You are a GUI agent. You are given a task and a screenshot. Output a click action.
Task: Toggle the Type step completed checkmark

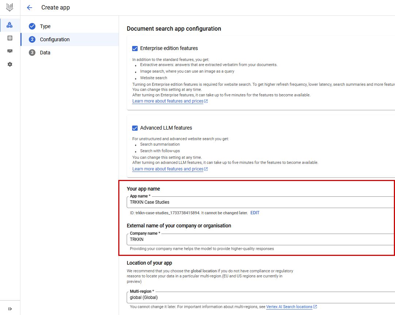click(32, 26)
